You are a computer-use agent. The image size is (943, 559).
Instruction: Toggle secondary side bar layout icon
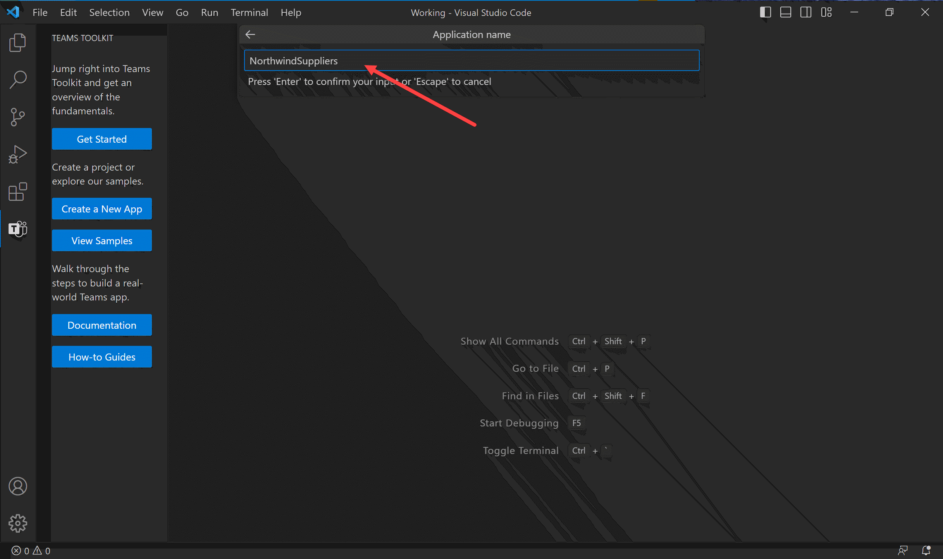pos(805,12)
